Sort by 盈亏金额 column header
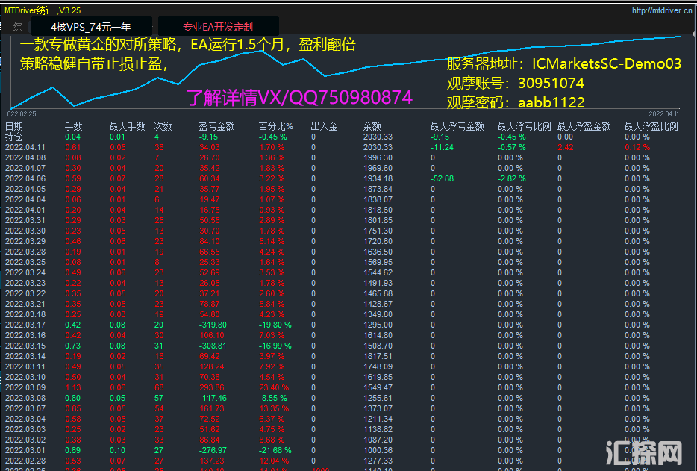Image resolution: width=697 pixels, height=471 pixels. [x=217, y=126]
